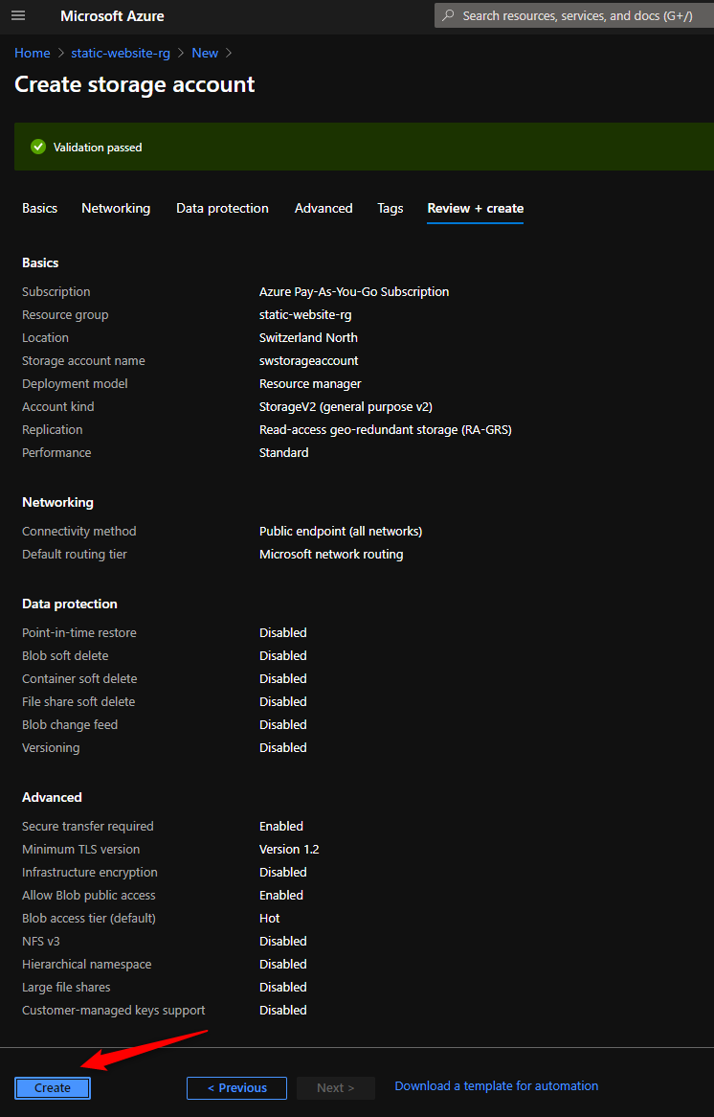Open static-website-rg breadcrumb link
The width and height of the screenshot is (714, 1117).
121,53
